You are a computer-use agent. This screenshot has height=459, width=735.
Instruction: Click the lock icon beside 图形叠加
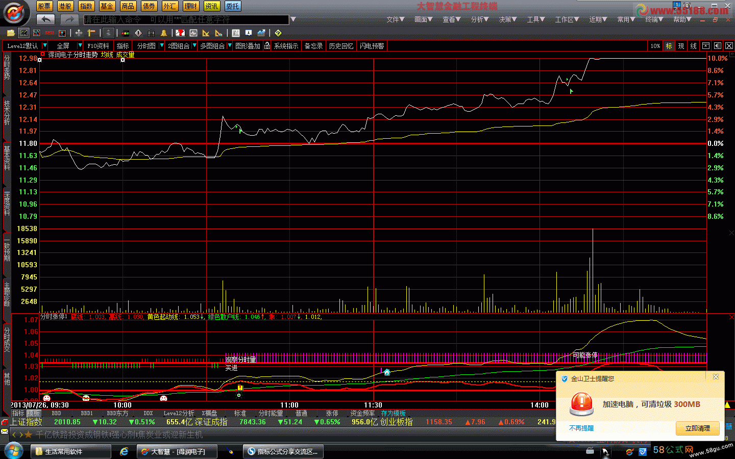click(267, 46)
